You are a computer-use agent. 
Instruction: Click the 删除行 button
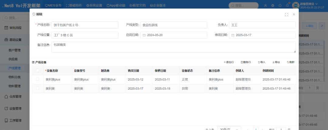[246, 62]
